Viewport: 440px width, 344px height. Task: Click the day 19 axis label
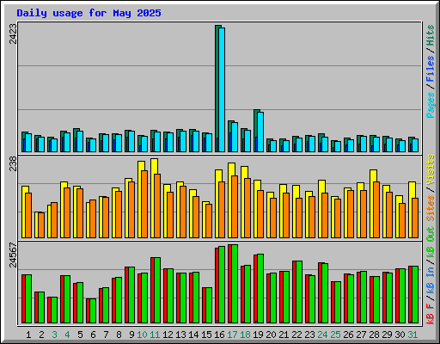[258, 335]
